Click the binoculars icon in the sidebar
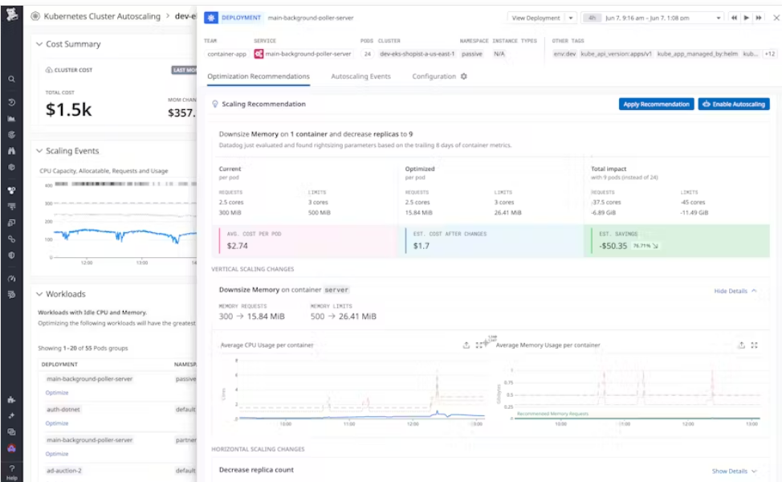Image resolution: width=782 pixels, height=482 pixels. [x=11, y=151]
